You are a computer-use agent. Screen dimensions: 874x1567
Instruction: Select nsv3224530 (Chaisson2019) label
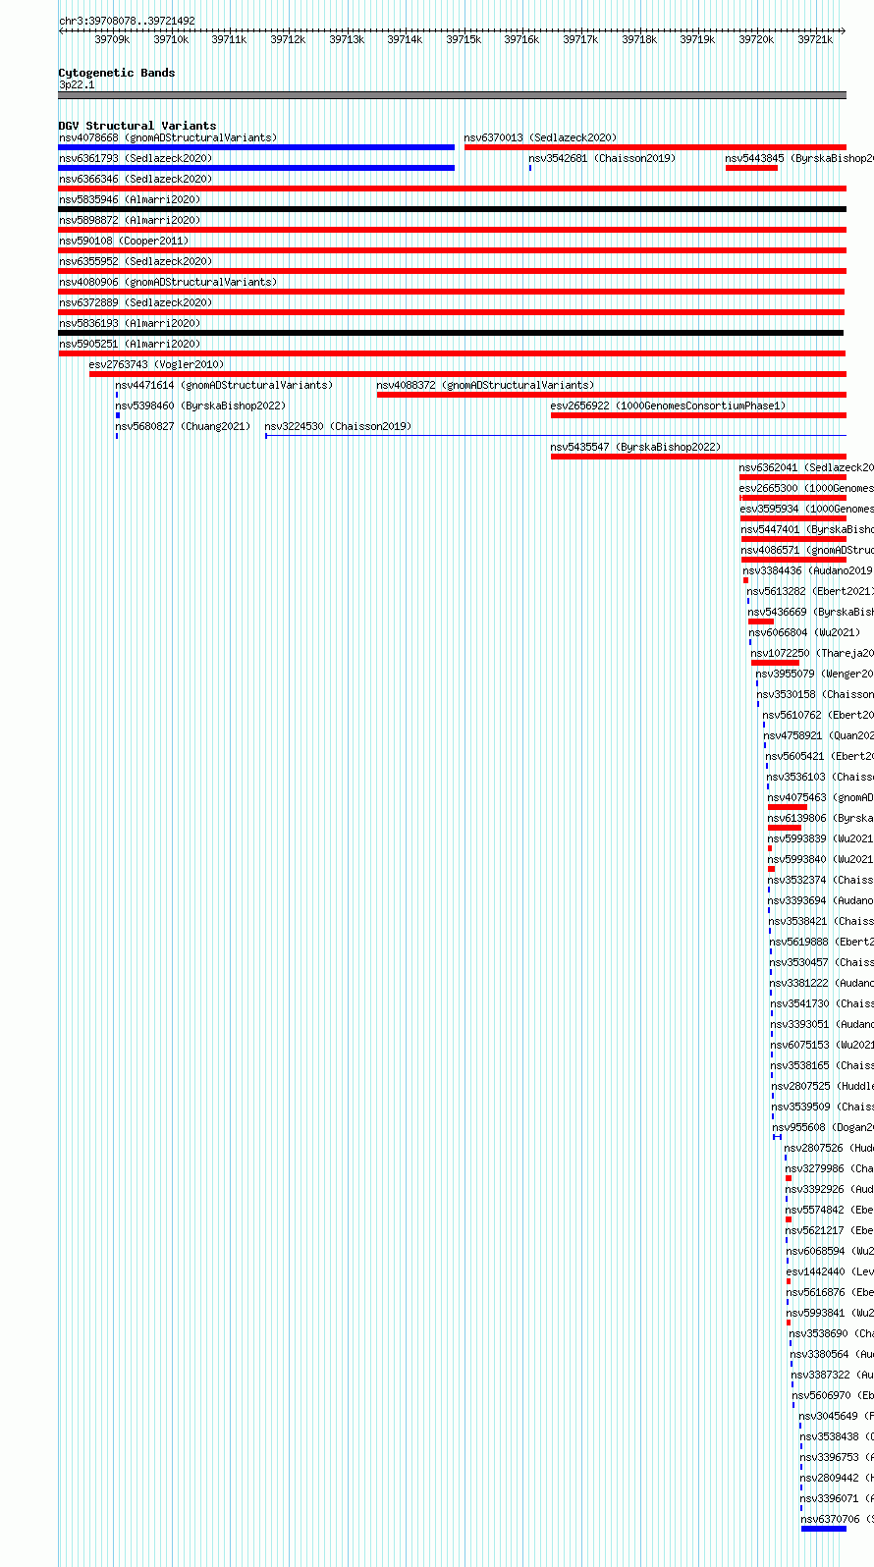click(339, 426)
